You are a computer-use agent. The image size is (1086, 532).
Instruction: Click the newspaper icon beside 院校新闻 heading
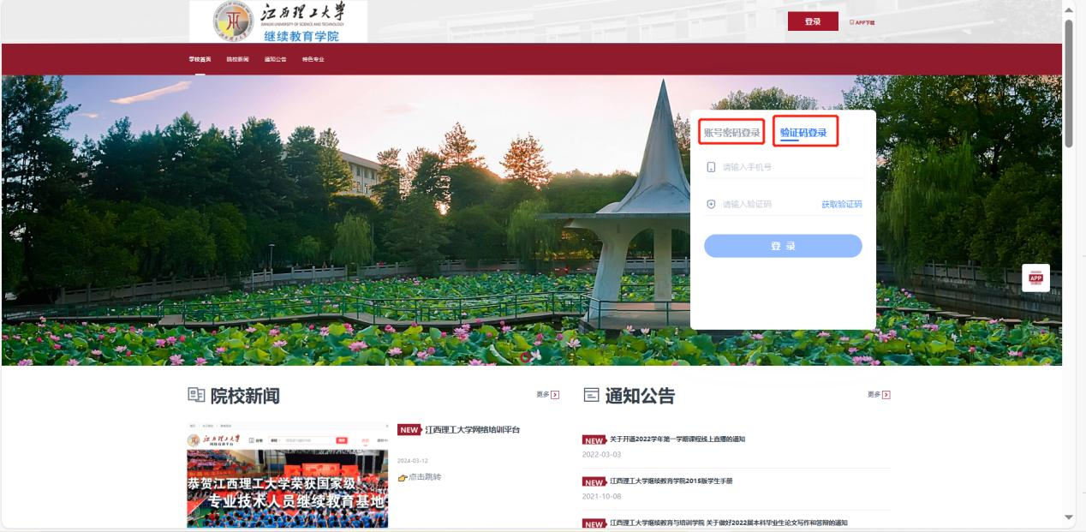click(196, 396)
